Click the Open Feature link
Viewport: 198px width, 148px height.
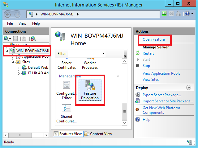point(154,39)
